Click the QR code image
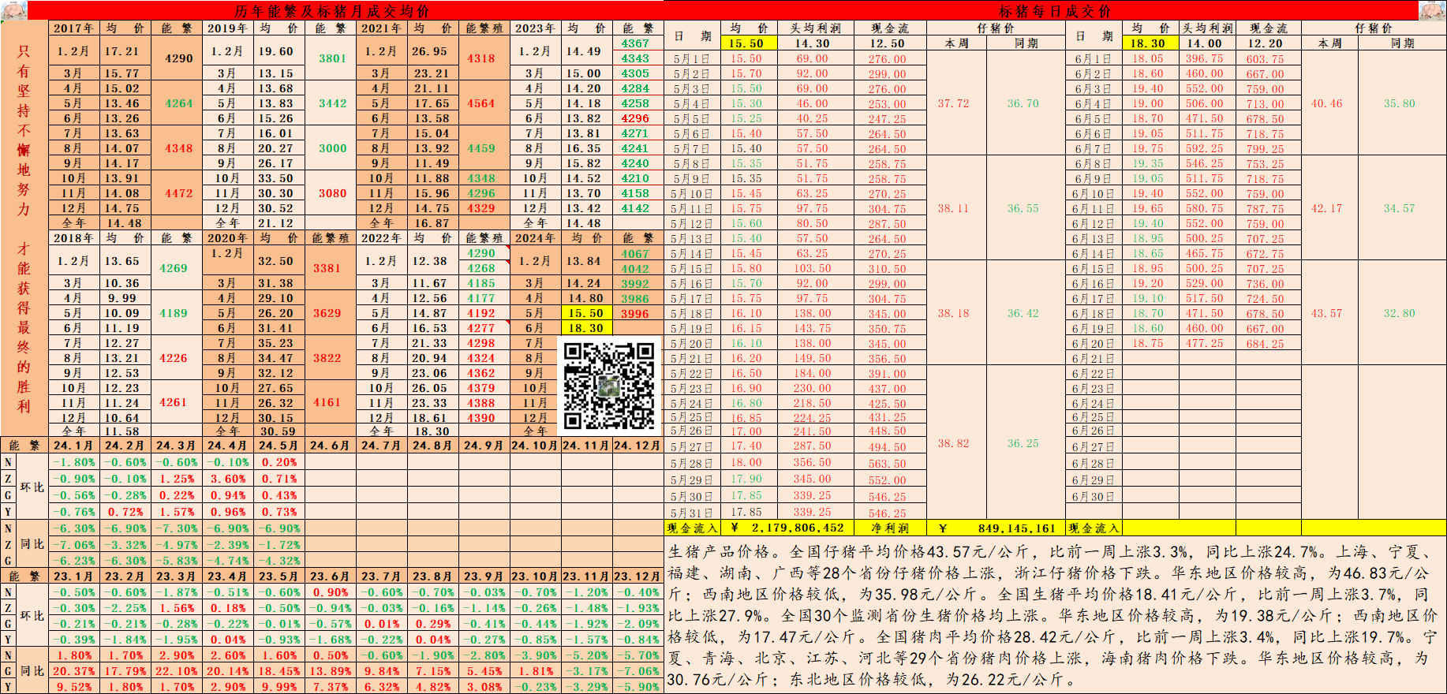Viewport: 1447px width, 694px height. coord(609,386)
